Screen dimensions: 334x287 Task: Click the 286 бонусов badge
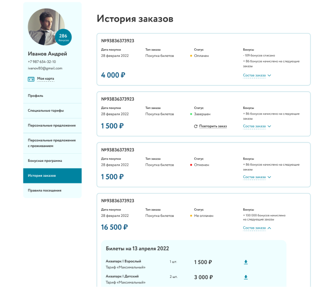[63, 37]
